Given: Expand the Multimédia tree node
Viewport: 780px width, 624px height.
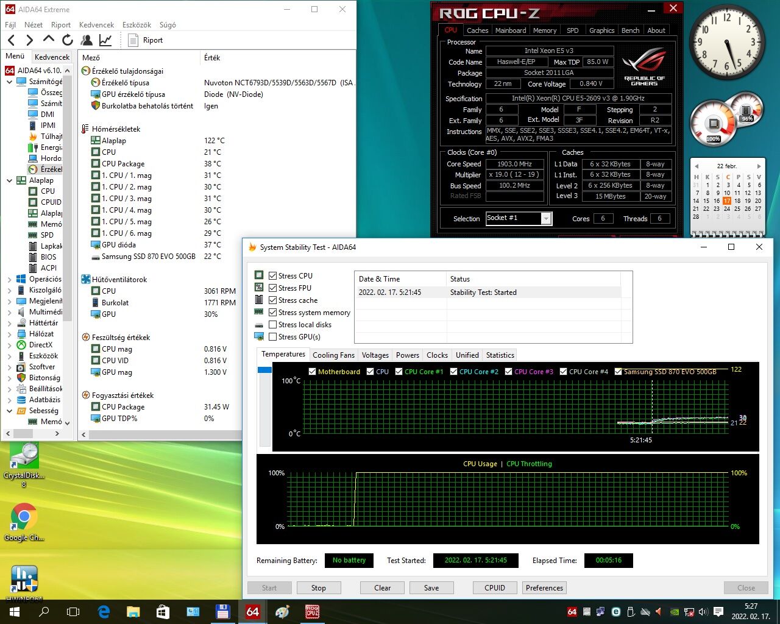Looking at the screenshot, I should pos(9,312).
